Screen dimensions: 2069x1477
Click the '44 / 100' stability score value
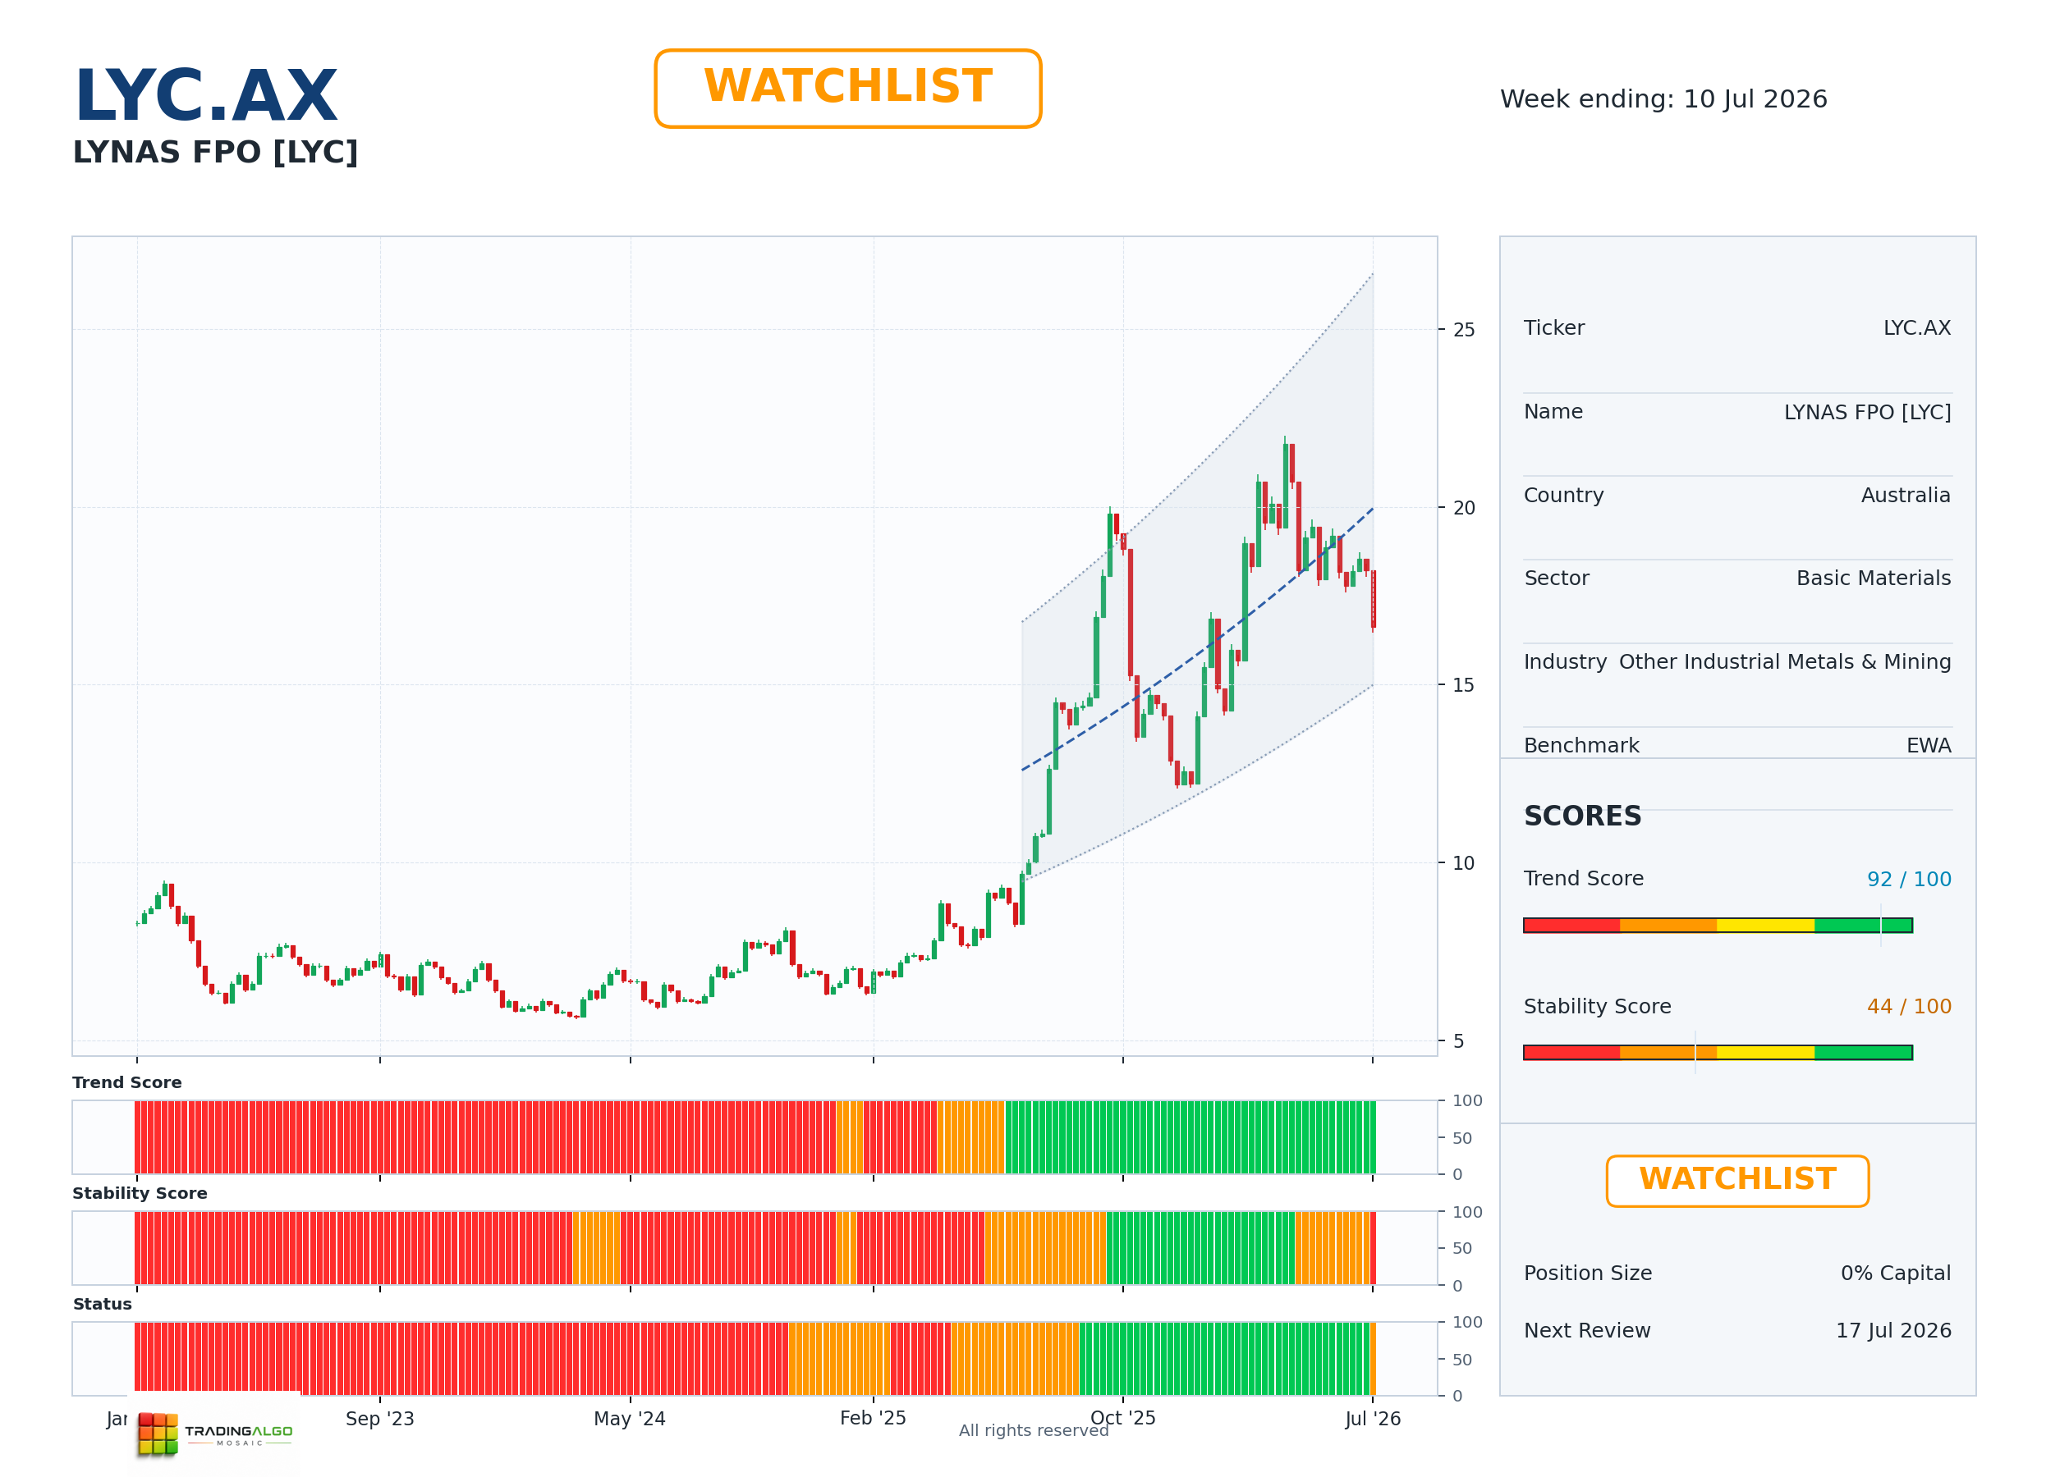pos(1909,1006)
